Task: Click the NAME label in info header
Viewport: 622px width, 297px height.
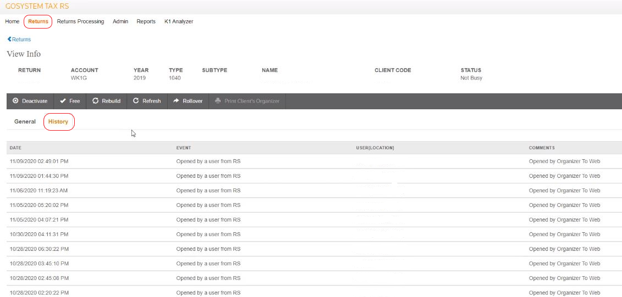Action: tap(269, 70)
